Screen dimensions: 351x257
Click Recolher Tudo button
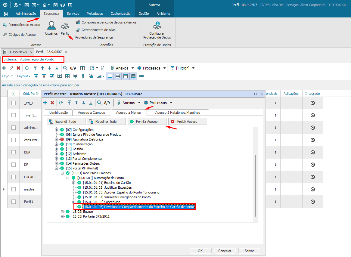[106, 122]
